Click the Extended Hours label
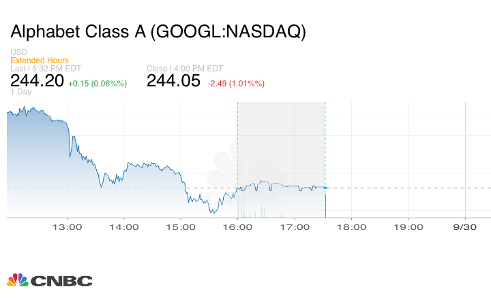491x306 pixels. tap(39, 61)
